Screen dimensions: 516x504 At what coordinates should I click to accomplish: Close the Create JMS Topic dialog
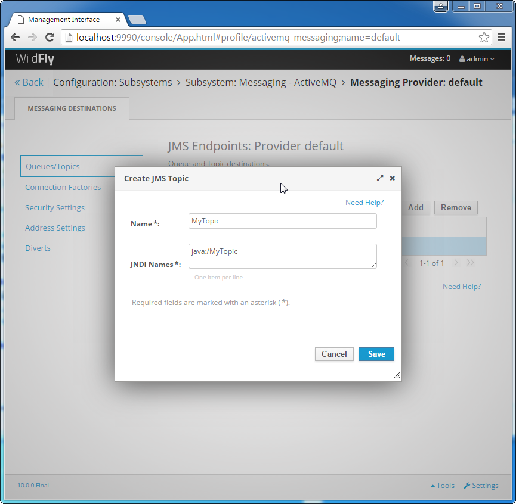tap(393, 178)
